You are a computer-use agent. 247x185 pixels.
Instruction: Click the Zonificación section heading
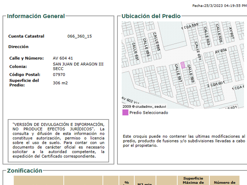tap(25, 171)
